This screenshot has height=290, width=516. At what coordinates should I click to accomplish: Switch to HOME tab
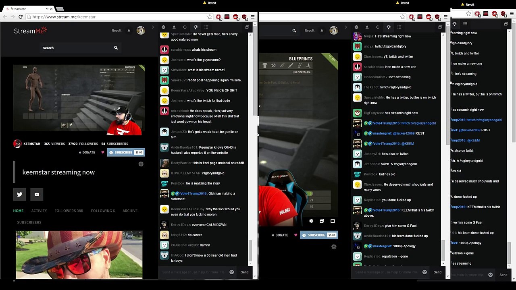[18, 211]
